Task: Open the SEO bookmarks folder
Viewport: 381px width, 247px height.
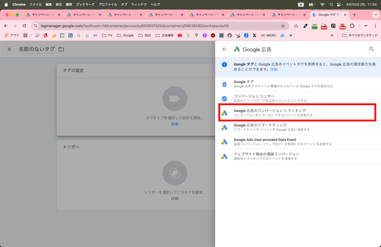Action: [145, 35]
